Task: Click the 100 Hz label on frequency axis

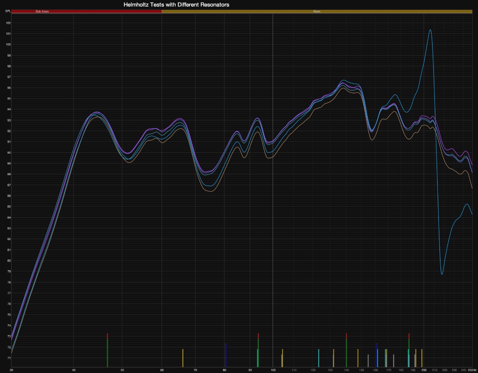Action: tap(273, 370)
